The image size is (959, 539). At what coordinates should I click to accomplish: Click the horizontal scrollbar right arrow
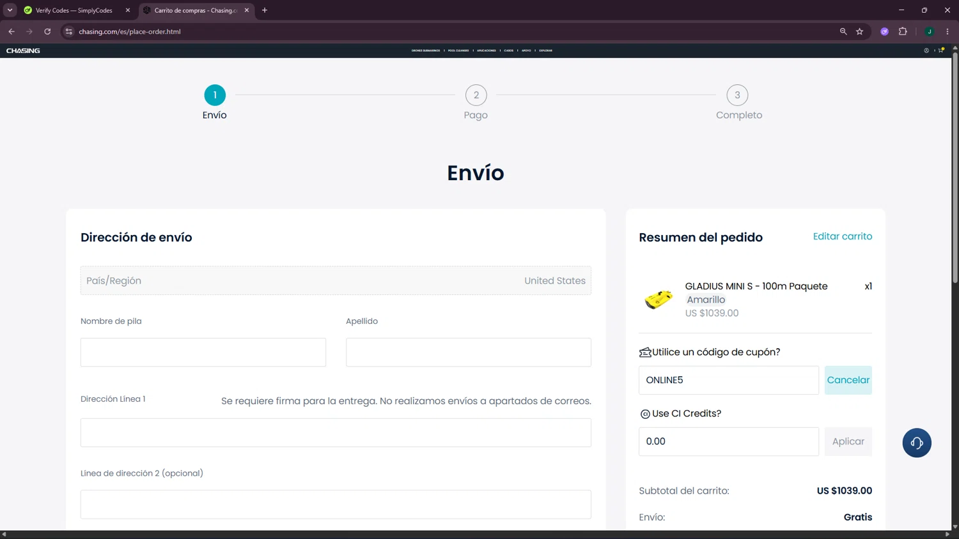click(x=947, y=535)
